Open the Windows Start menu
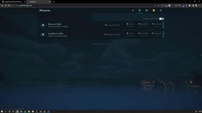 (x=2, y=111)
